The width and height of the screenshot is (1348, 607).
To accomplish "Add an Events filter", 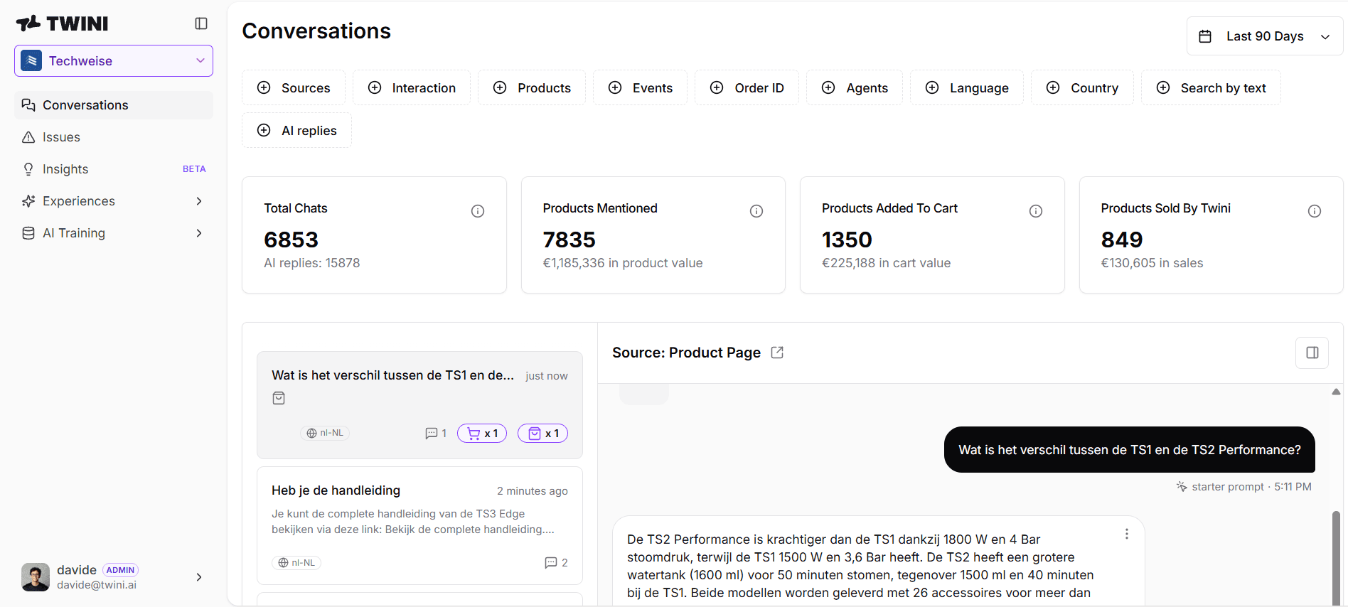I will (641, 88).
